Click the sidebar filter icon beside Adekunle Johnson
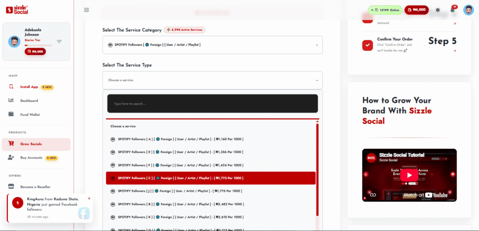 [59, 42]
